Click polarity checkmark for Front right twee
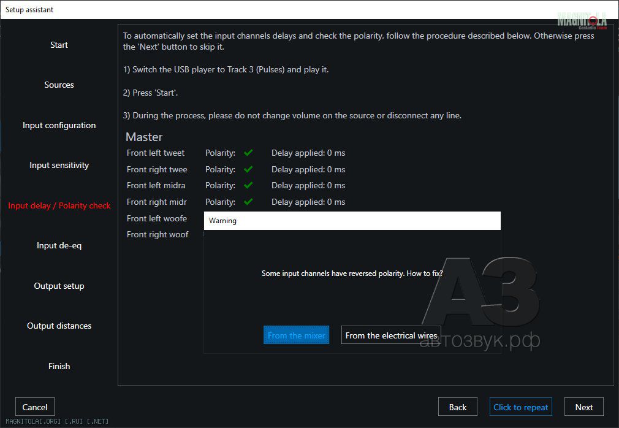The height and width of the screenshot is (428, 619). click(248, 169)
